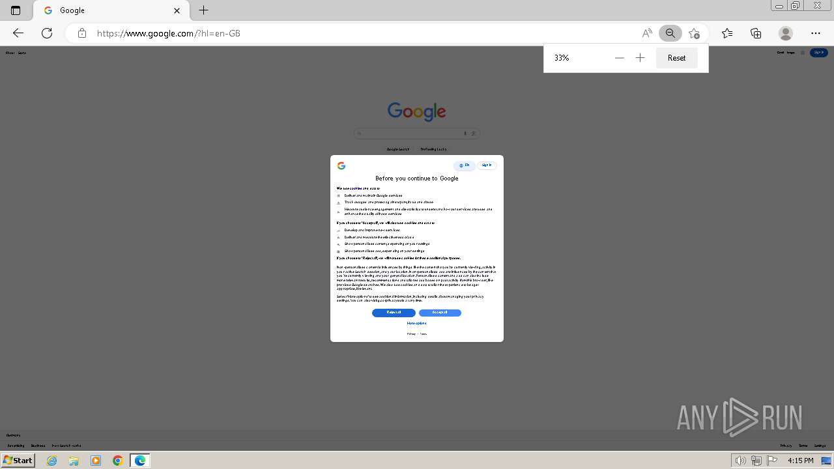Click the large Google logo
The image size is (834, 469).
point(417,111)
